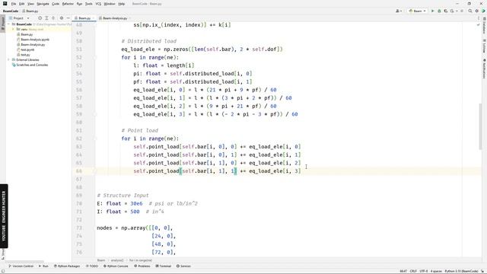Expand the venv folder
Screen dimensions: 487x274
point(13,29)
